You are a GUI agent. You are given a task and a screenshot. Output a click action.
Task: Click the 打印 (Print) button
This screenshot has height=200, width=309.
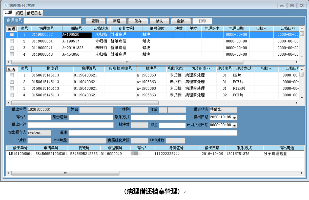pyautogui.click(x=202, y=21)
